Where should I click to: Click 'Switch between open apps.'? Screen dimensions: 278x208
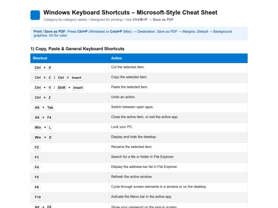click(x=132, y=107)
